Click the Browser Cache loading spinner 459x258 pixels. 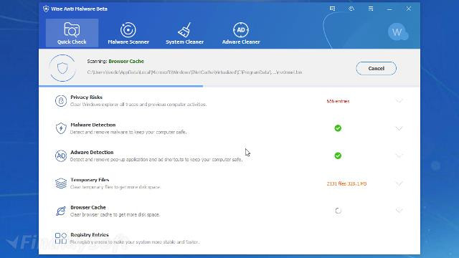click(338, 211)
